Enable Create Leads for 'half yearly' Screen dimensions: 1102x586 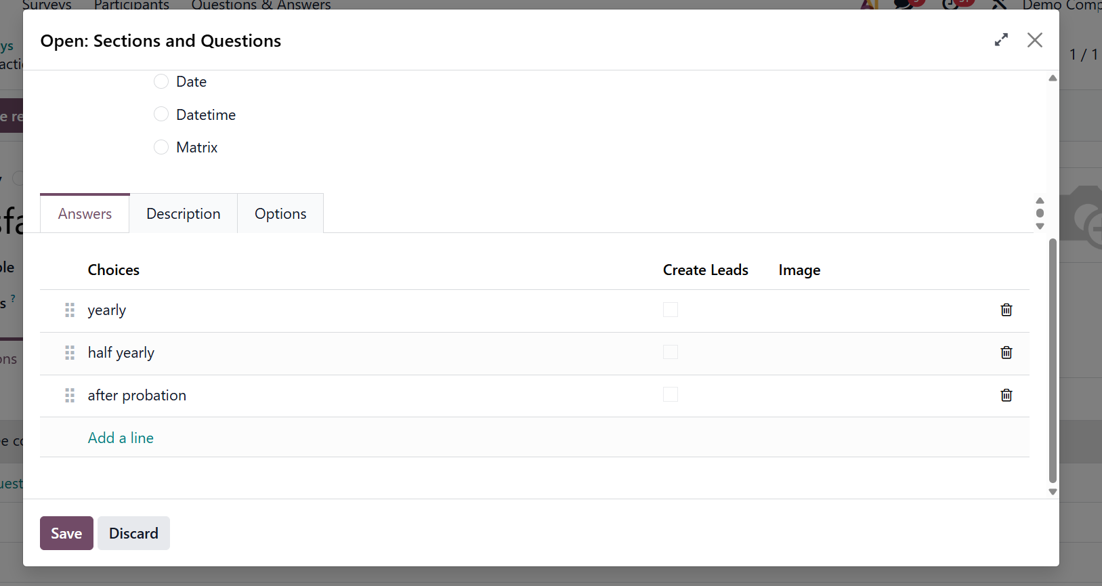671,352
